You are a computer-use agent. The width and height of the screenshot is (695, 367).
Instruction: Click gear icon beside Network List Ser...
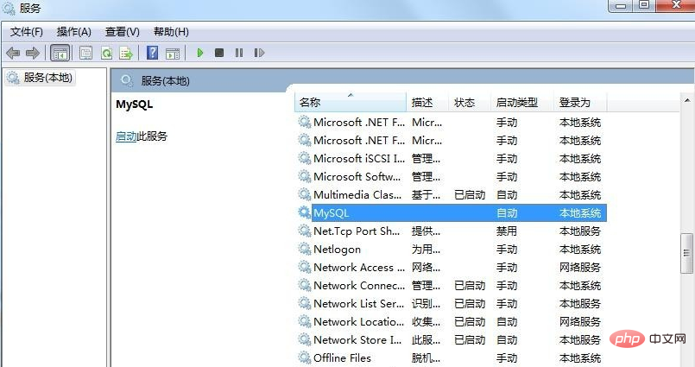[x=304, y=304]
